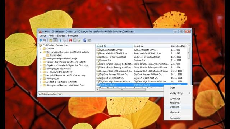Expand the Osobné tree node
230x129 pixels.
click(41, 49)
